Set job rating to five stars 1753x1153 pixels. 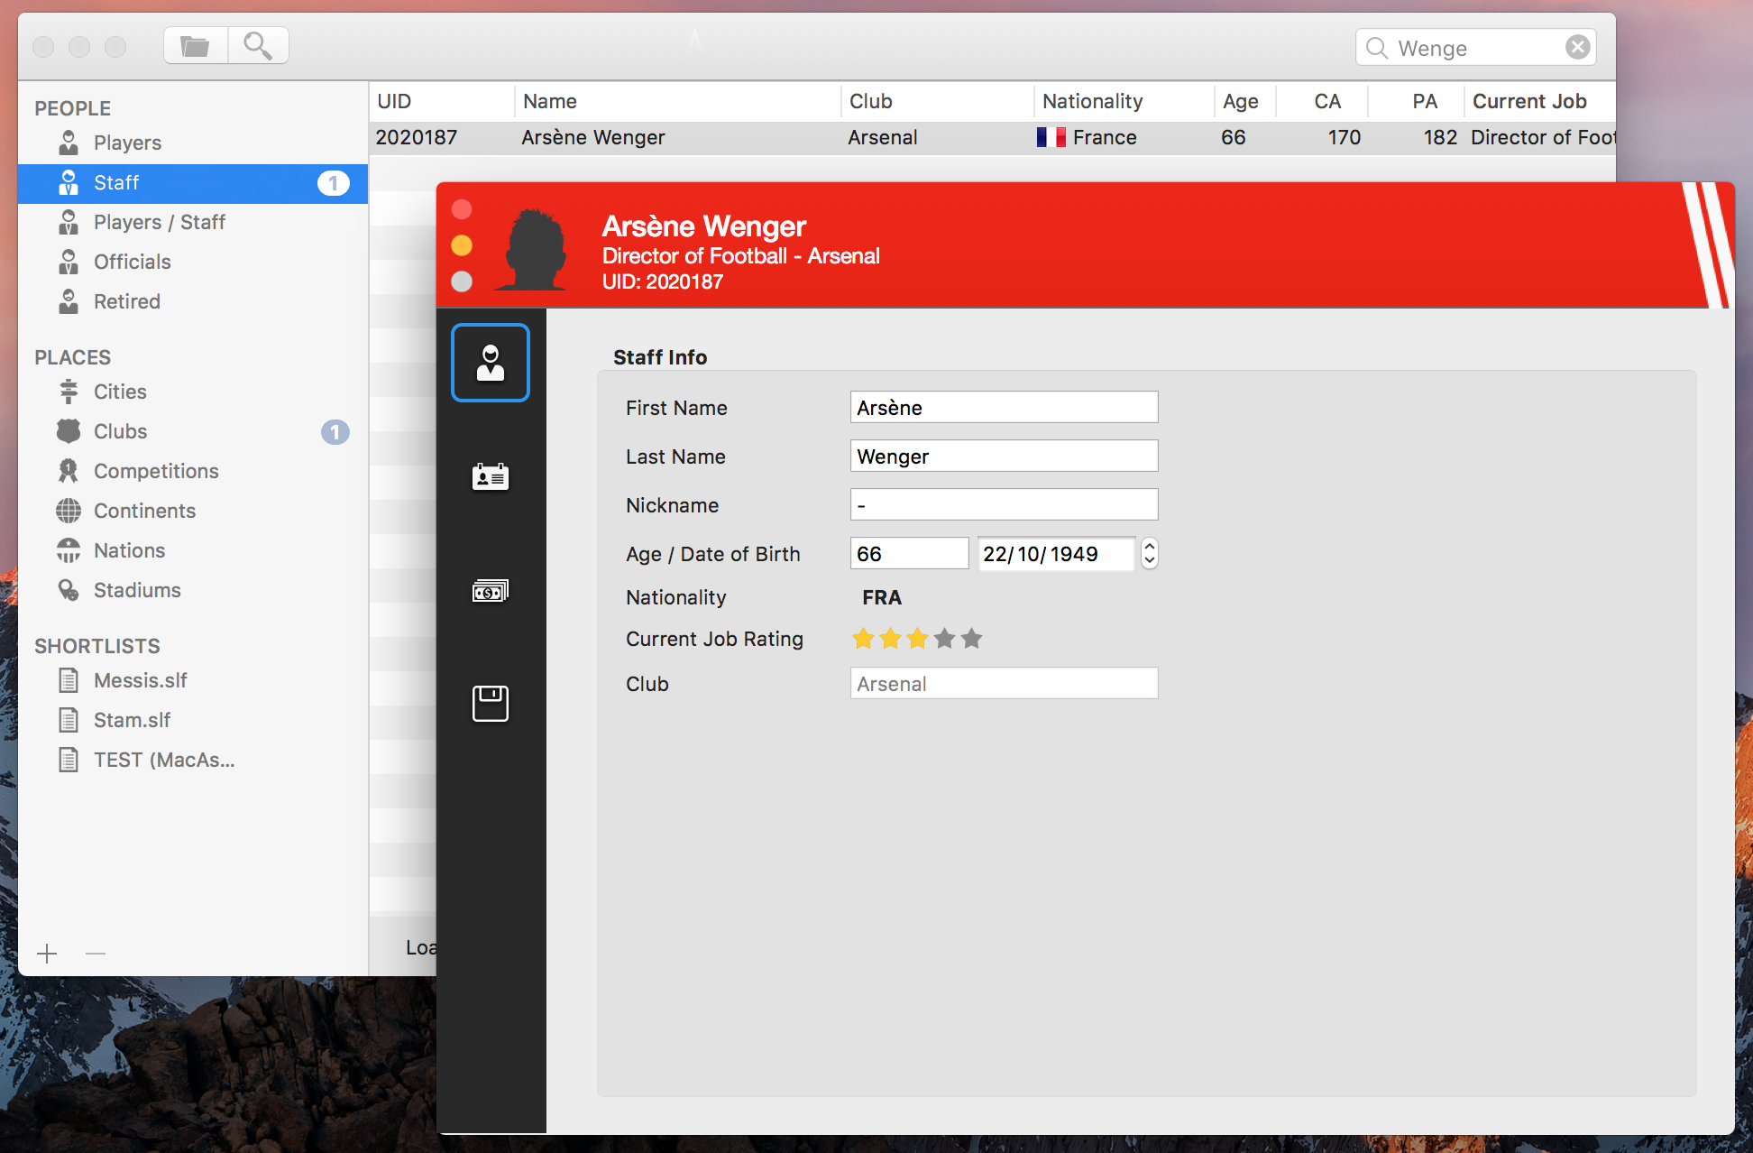(971, 639)
